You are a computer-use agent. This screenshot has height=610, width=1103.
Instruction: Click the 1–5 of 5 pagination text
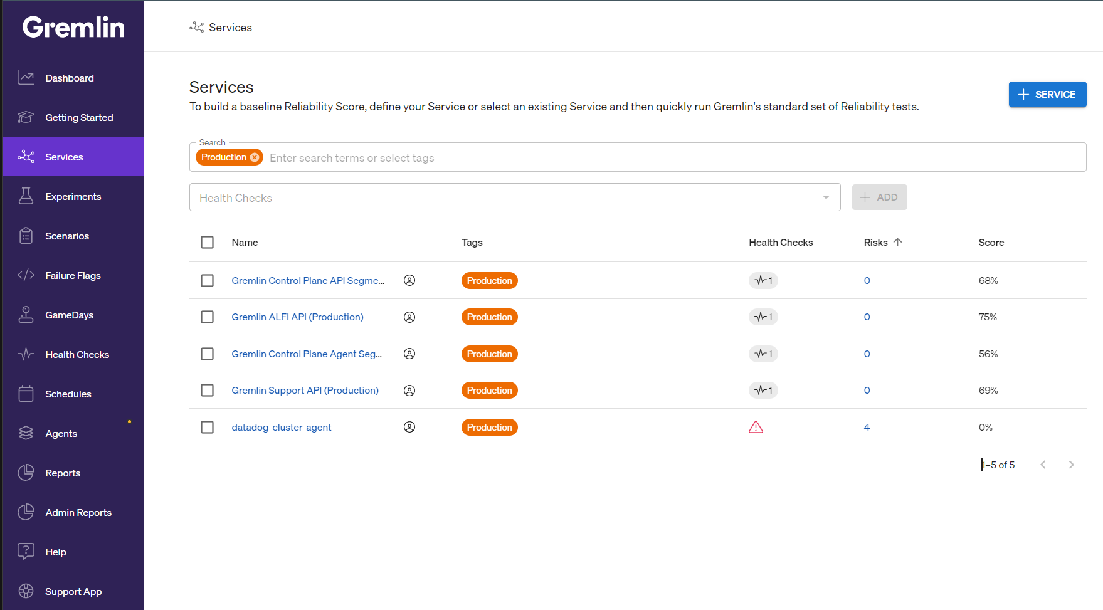(998, 465)
